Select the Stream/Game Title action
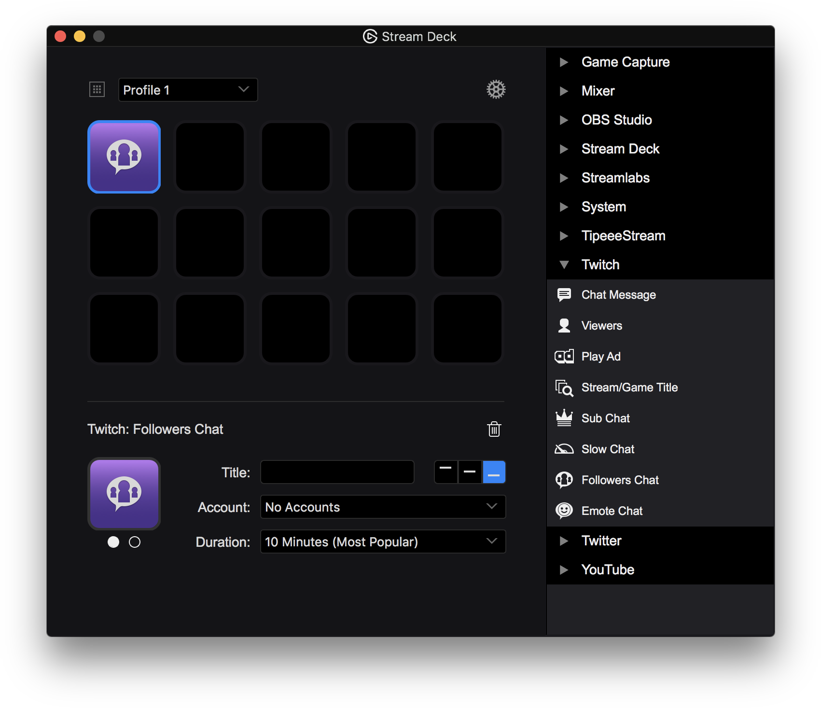The image size is (821, 708). [629, 387]
